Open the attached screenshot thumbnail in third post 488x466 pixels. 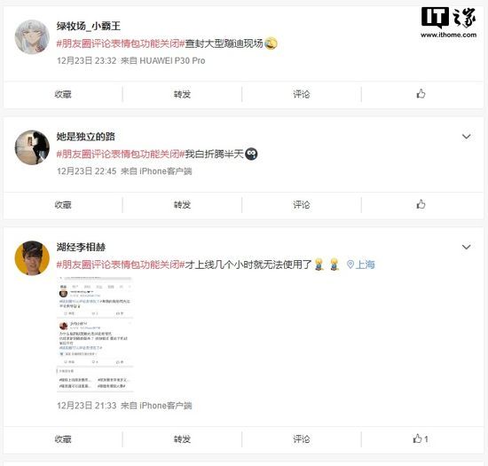coord(95,334)
